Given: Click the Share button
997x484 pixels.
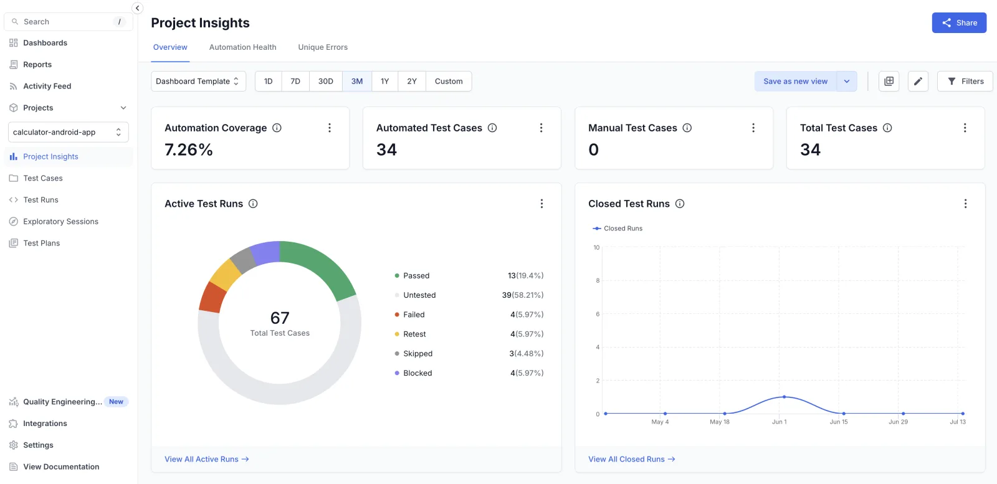Looking at the screenshot, I should coord(959,23).
